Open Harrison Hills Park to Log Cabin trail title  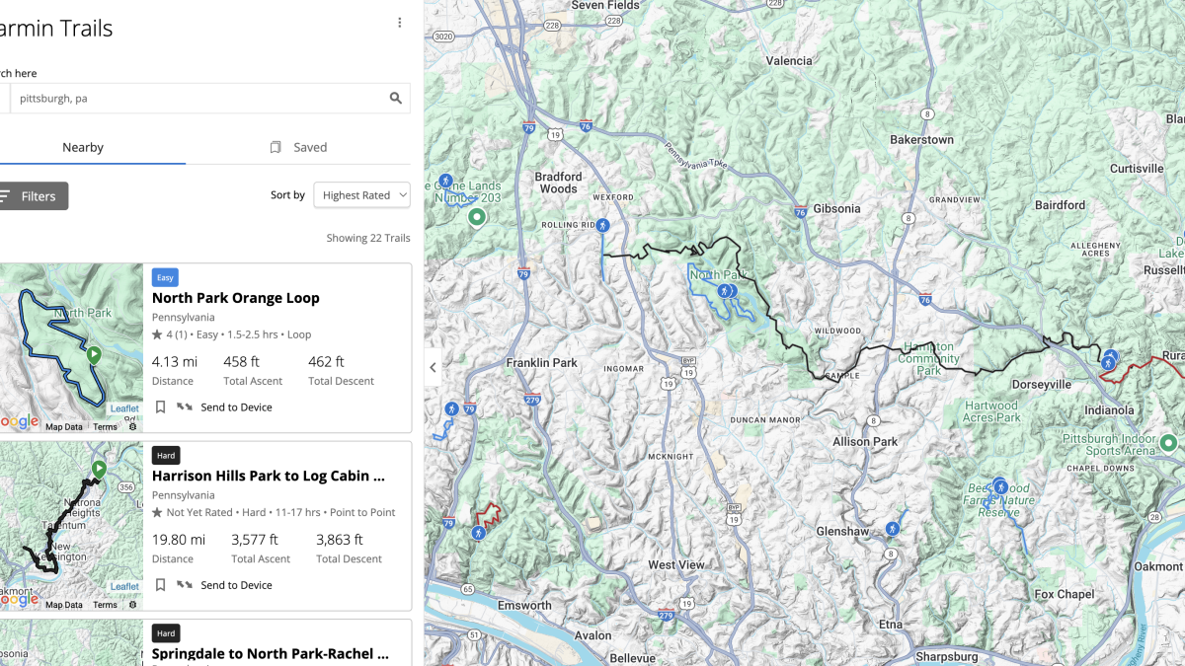click(269, 476)
